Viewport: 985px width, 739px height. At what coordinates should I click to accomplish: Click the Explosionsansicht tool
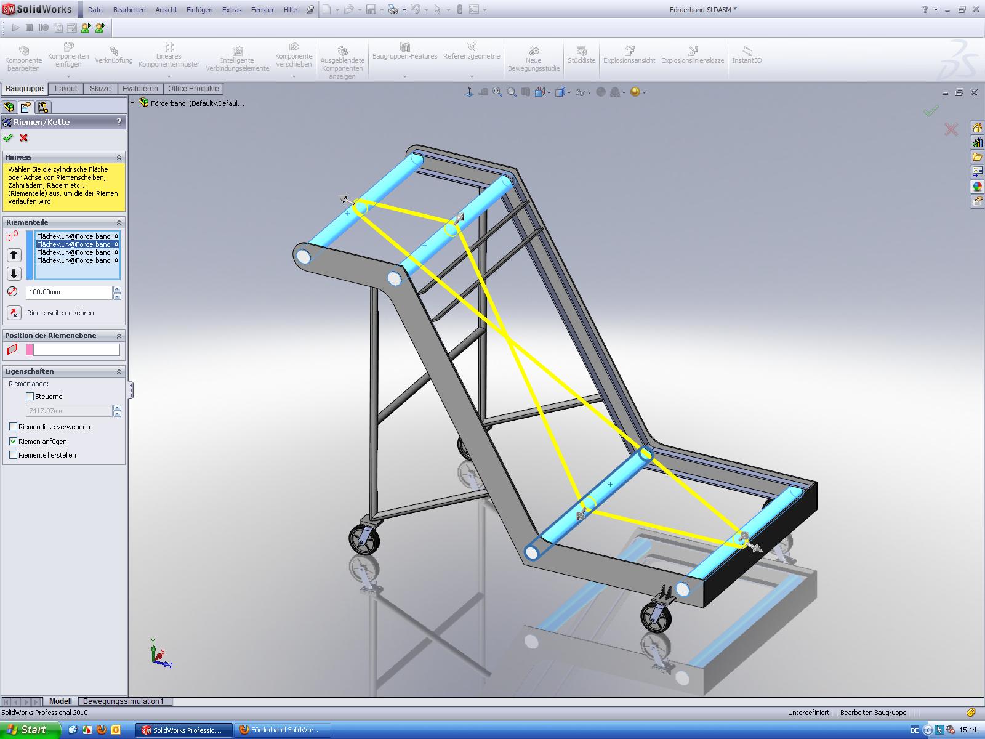point(629,55)
